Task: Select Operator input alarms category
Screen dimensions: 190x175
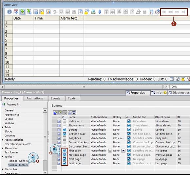Action: [18, 144]
